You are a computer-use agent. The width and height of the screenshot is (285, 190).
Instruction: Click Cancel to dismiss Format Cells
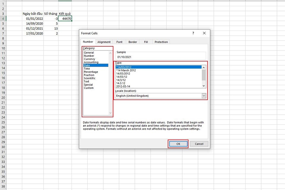point(199,144)
